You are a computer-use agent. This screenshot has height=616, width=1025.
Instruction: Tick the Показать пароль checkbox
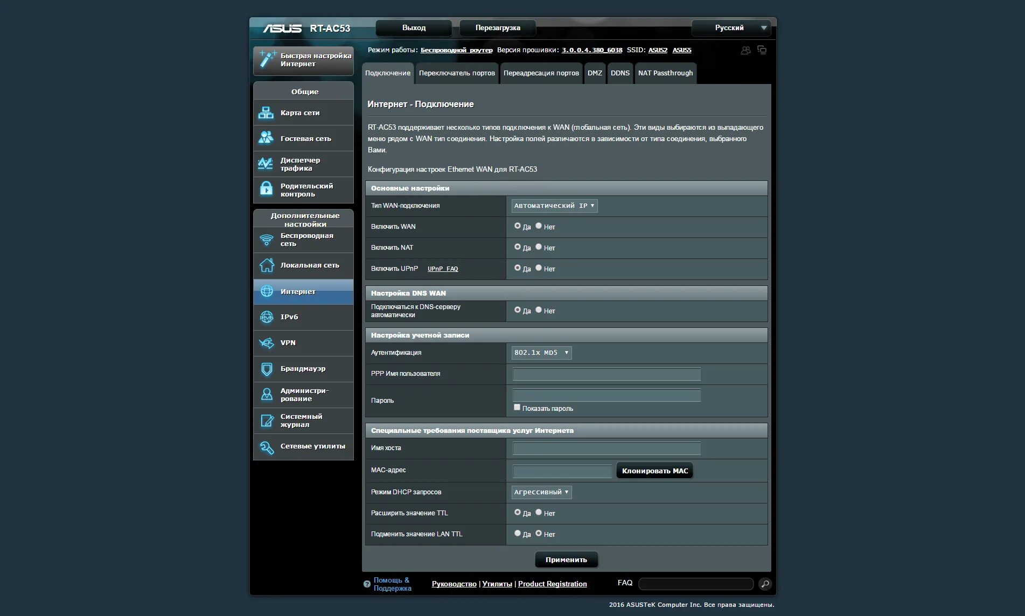(517, 408)
